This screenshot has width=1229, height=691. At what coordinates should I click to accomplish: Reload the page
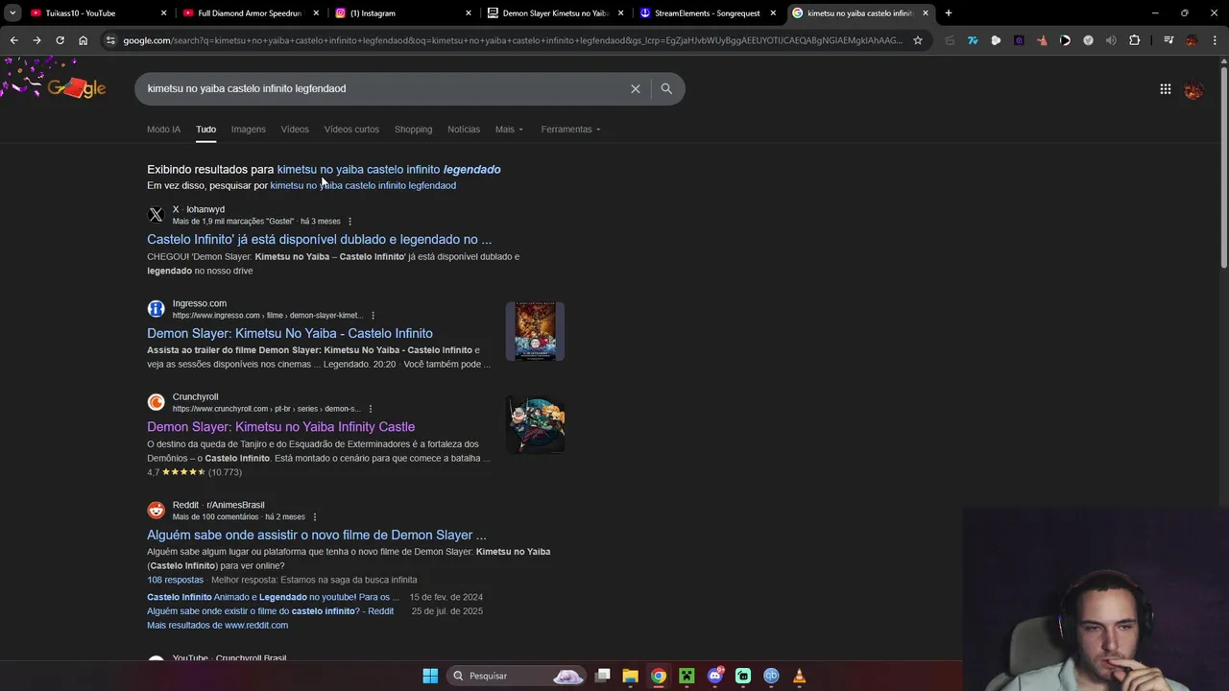[60, 40]
